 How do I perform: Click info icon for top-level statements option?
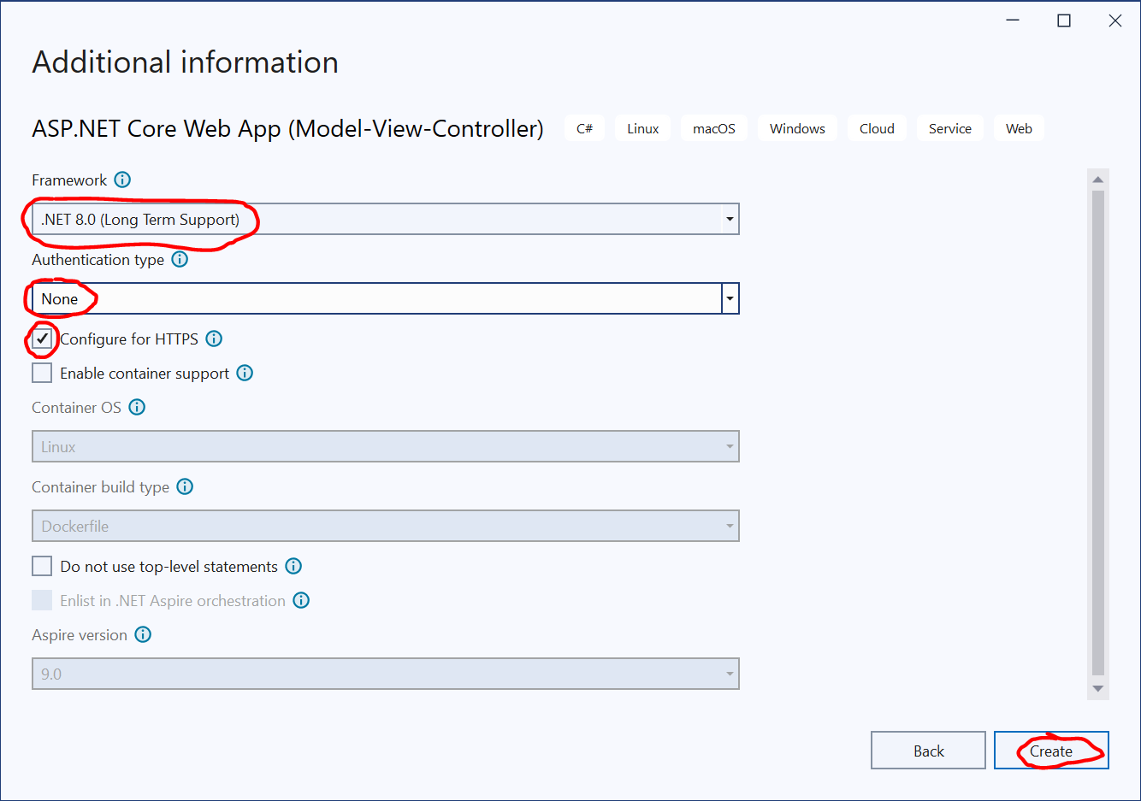point(293,566)
